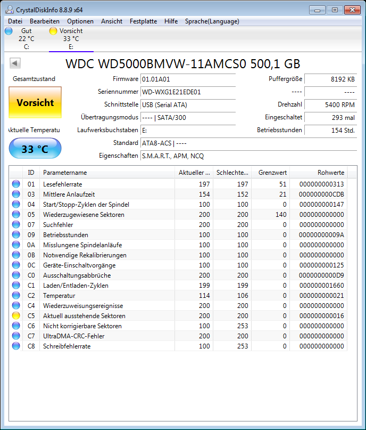The image size is (366, 430).
Task: Open the Bearbeiten menu
Action: (44, 21)
